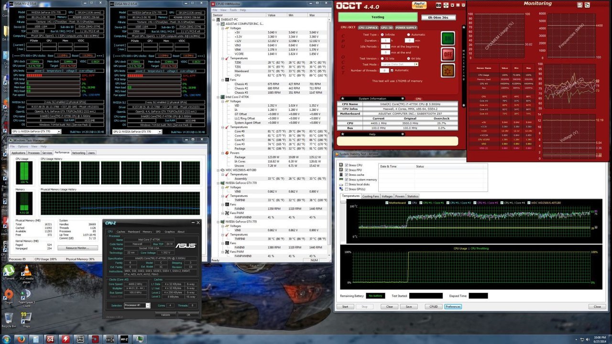
Task: Click the AIDA64 taskbar icon
Action: coord(50,339)
